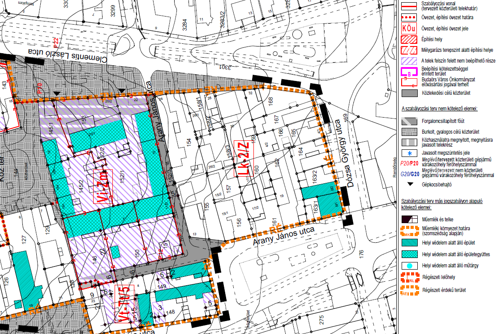Click the Mélygarázs dashed hatch legend symbol

(409, 50)
